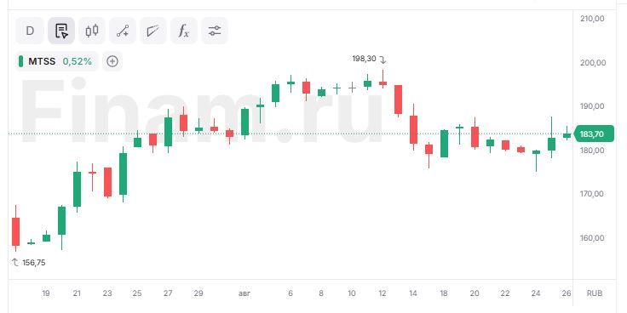The height and width of the screenshot is (313, 627).
Task: Open the D timeframe selector
Action: tap(30, 31)
